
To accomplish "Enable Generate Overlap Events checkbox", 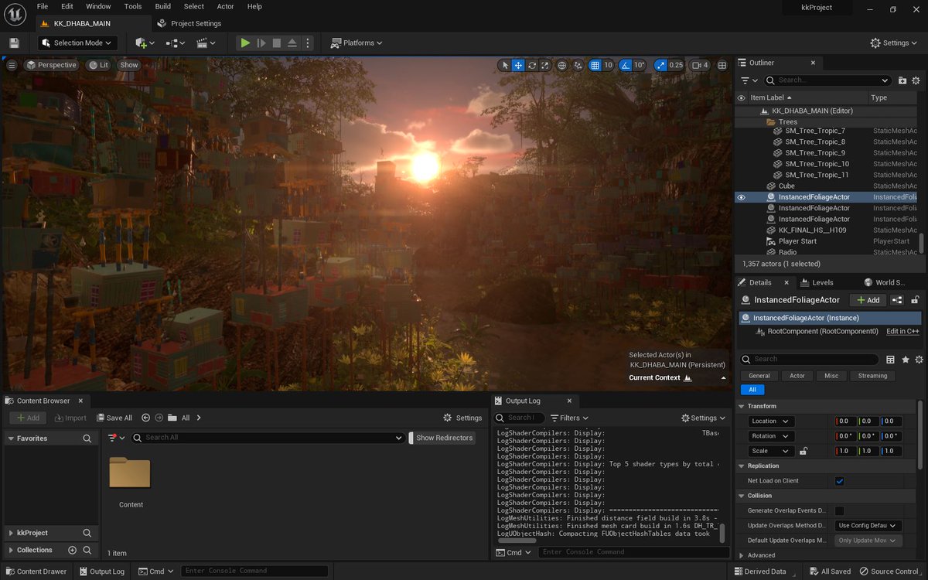I will pos(839,510).
